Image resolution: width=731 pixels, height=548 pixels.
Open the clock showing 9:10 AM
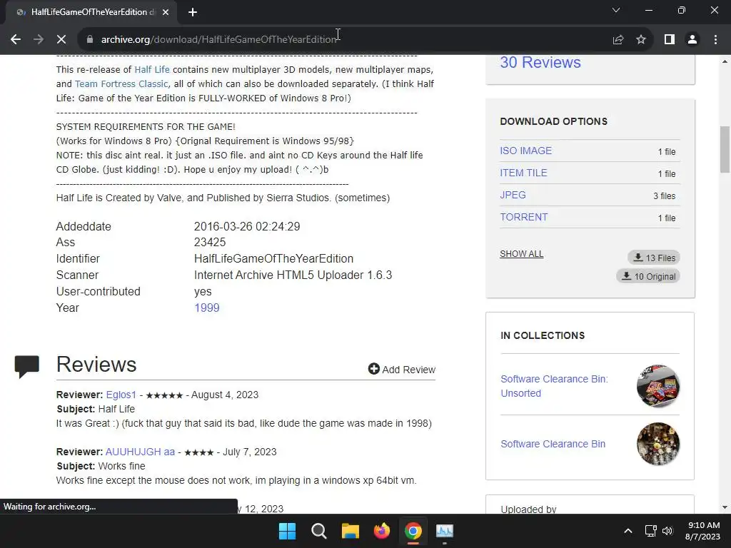(x=704, y=531)
